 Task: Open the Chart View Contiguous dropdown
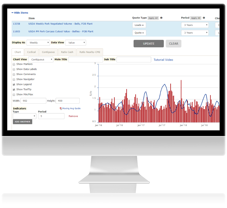[41, 59]
